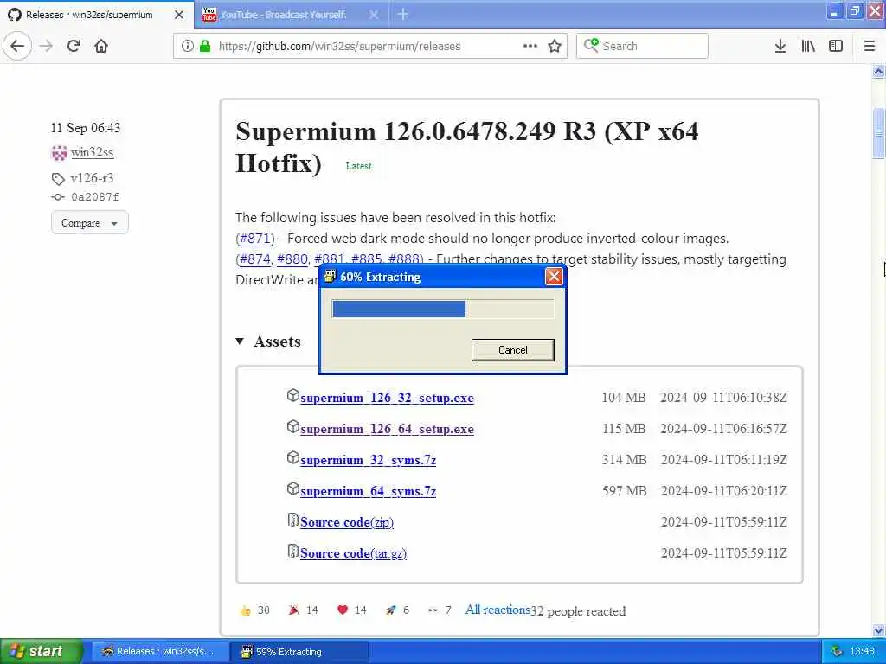Viewport: 886px width, 664px height.
Task: Download supermium_32_syms.7z
Action: coord(368,460)
